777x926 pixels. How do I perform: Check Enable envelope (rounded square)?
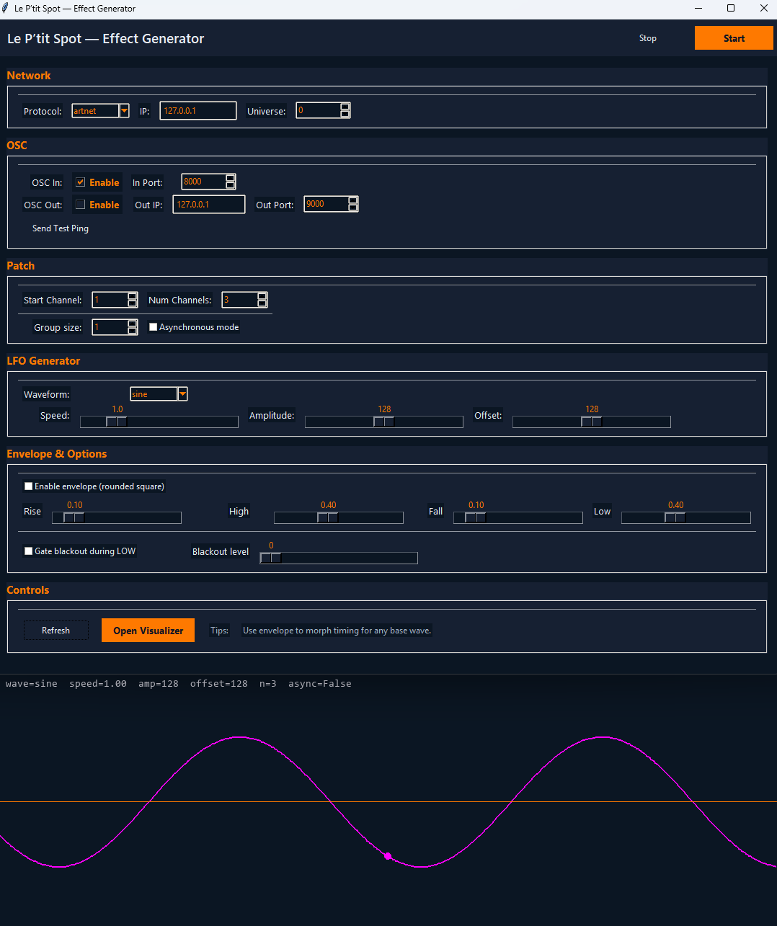click(29, 486)
